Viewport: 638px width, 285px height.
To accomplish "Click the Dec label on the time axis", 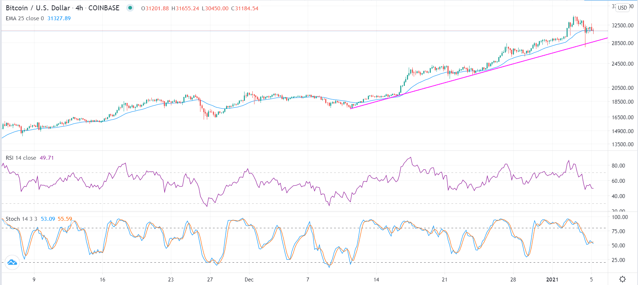I will (x=249, y=280).
